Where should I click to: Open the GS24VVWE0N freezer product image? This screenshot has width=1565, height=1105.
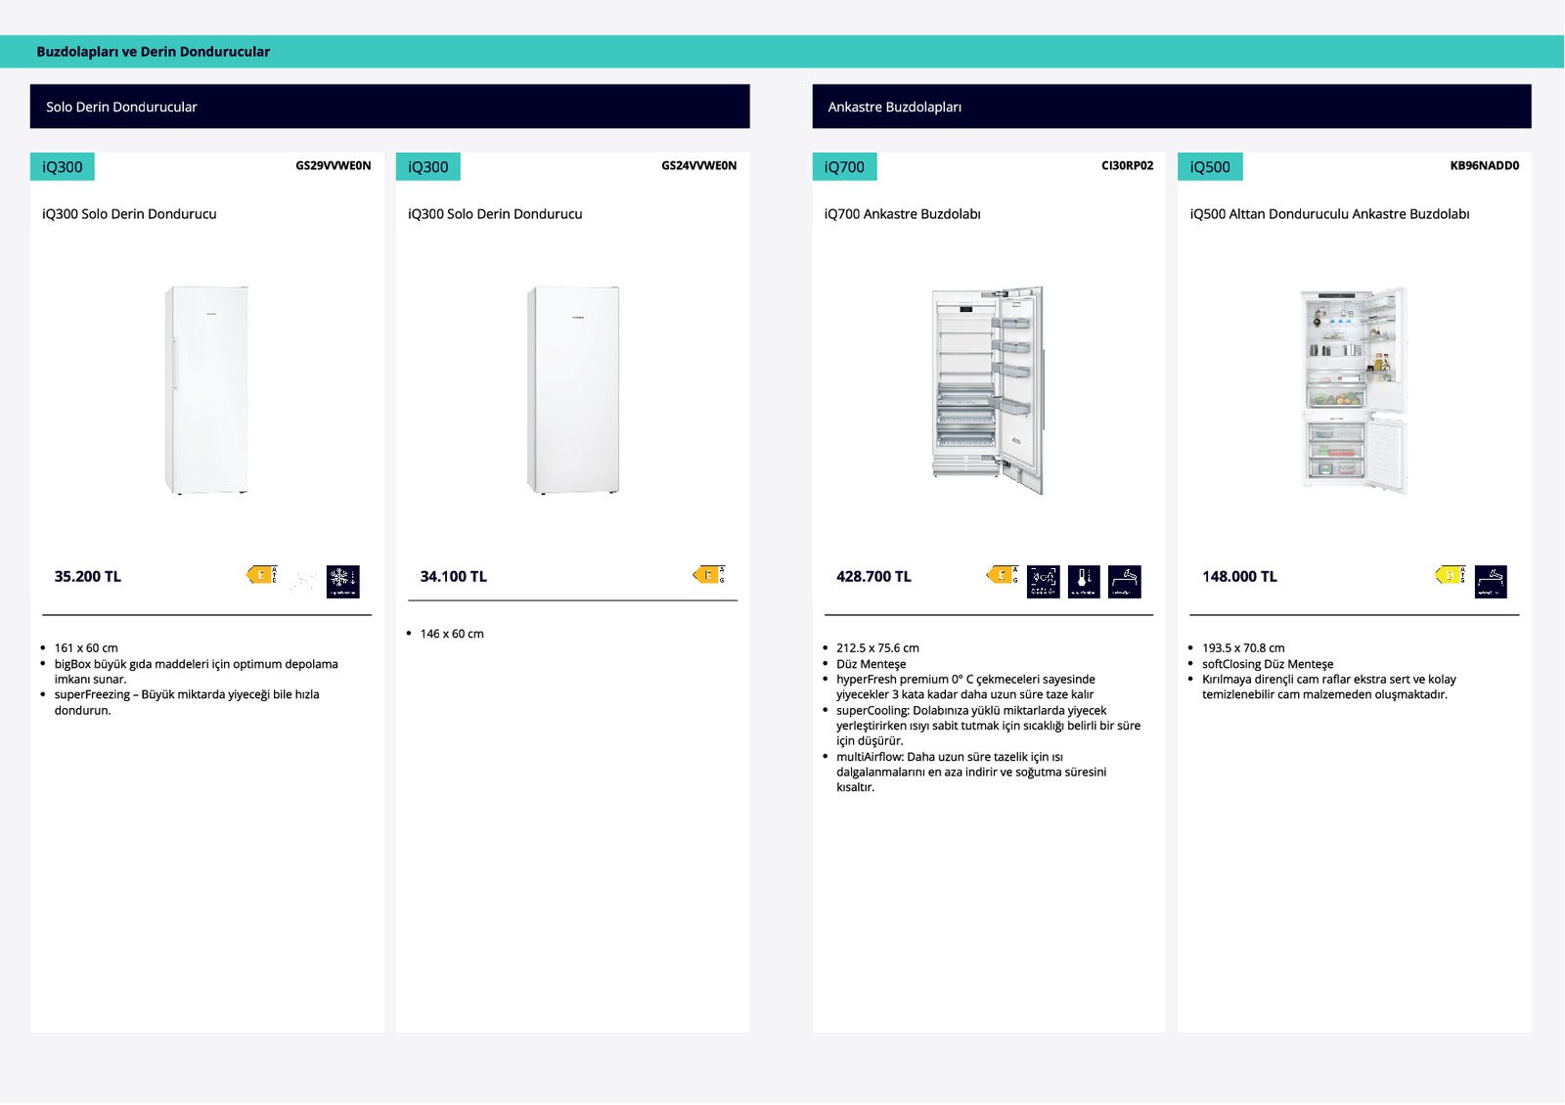tap(573, 390)
